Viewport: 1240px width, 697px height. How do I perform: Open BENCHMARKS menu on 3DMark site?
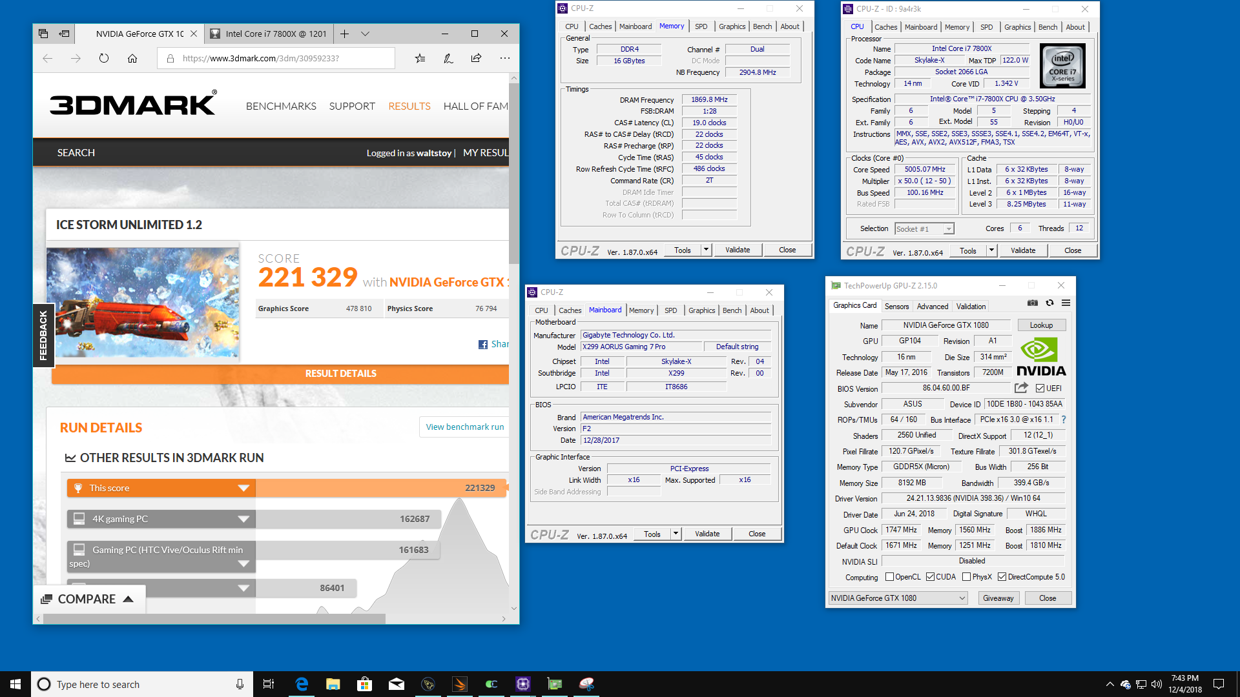(281, 106)
